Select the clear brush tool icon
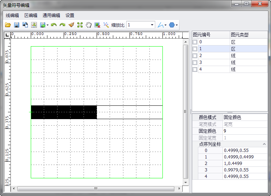Screen dimensions: 271x196 71,25
